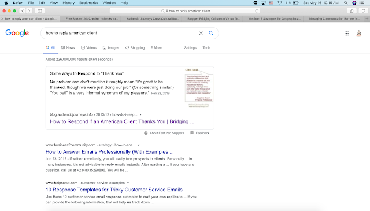Open the More search filters dropdown
Image resolution: width=370 pixels, height=211 pixels.
[157, 47]
